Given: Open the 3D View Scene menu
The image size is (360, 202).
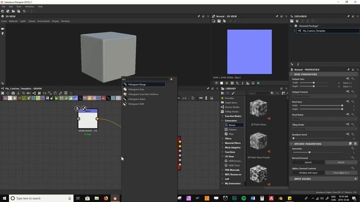Looking at the screenshot, I should point(4,21).
